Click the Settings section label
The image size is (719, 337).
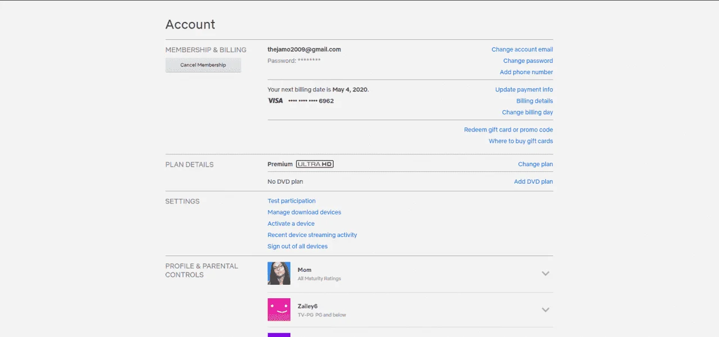(x=183, y=201)
